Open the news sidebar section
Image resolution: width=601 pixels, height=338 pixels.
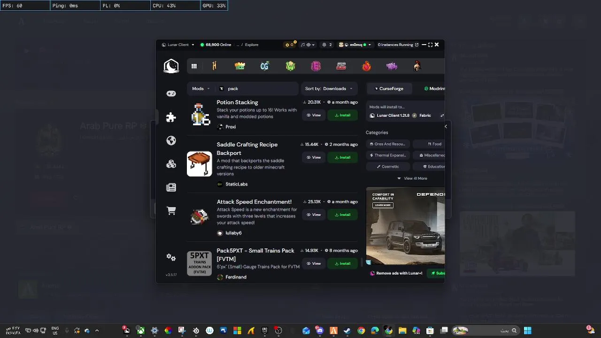coord(171,187)
